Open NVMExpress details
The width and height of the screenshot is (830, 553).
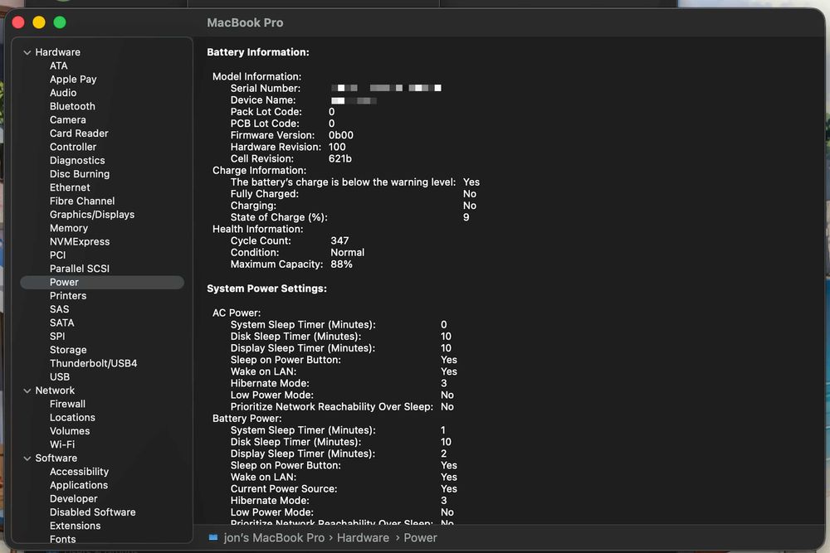point(80,241)
